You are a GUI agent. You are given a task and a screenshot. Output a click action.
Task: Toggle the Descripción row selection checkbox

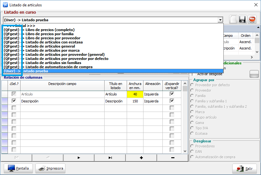click(x=14, y=101)
